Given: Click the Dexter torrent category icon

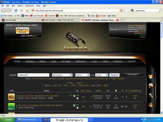Looking at the screenshot, I should [x=12, y=97].
